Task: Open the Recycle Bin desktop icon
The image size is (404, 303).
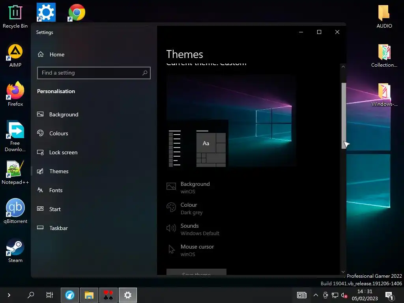Action: 15,17
